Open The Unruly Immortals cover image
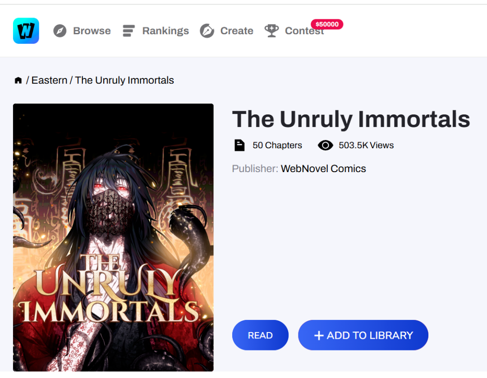This screenshot has height=378, width=487. (113, 237)
